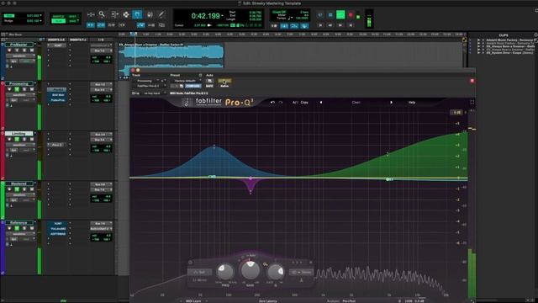Click the SAFE automation button
This screenshot has width=538, height=303.
coord(209,86)
